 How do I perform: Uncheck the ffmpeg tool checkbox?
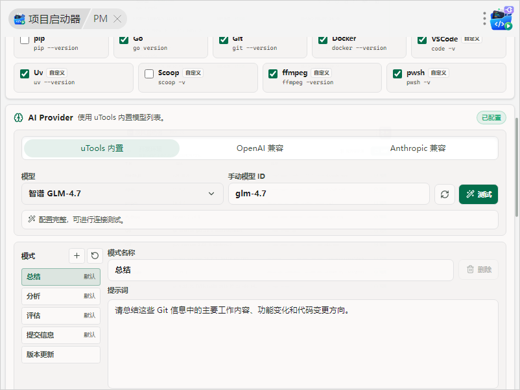coord(273,74)
